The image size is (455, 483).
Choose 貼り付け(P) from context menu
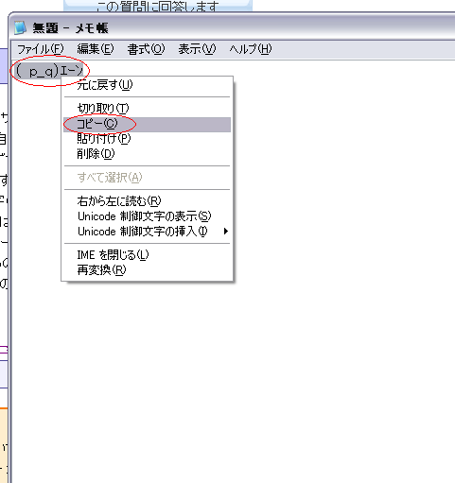147,139
